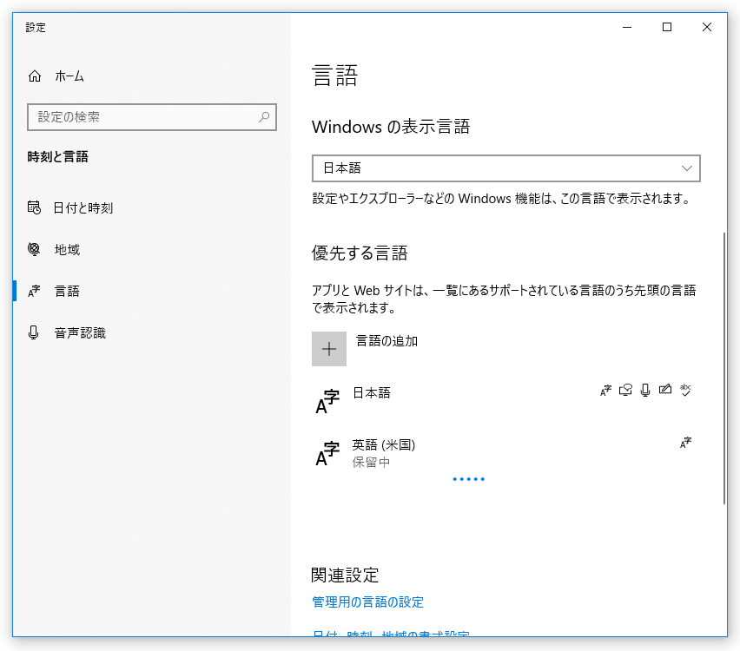This screenshot has width=740, height=651.
Task: Click the 言語の追加 label
Action: click(387, 340)
